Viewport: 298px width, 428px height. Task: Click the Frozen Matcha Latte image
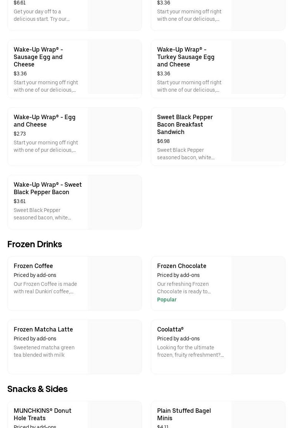click(x=115, y=347)
